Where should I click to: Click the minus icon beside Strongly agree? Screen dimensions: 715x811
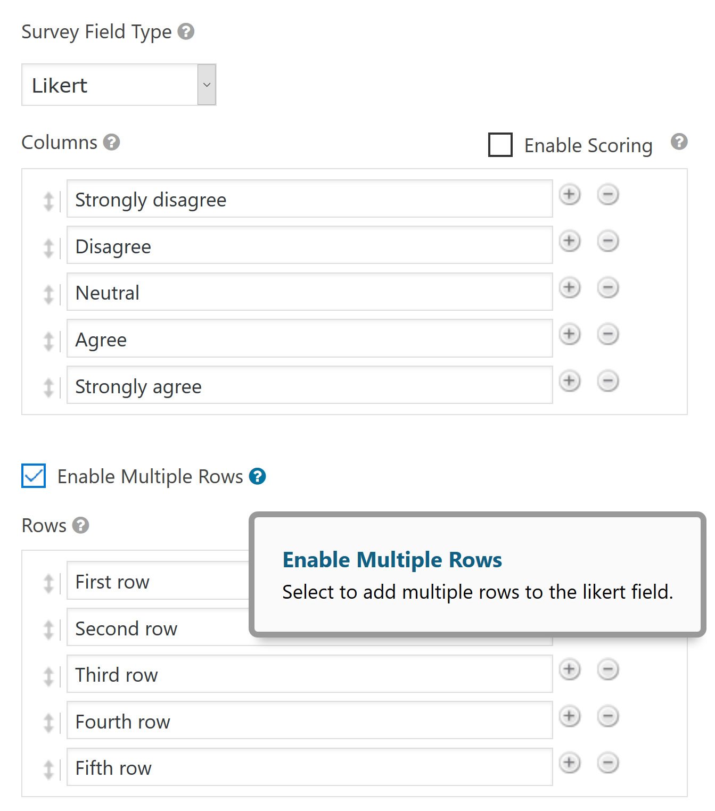(608, 381)
